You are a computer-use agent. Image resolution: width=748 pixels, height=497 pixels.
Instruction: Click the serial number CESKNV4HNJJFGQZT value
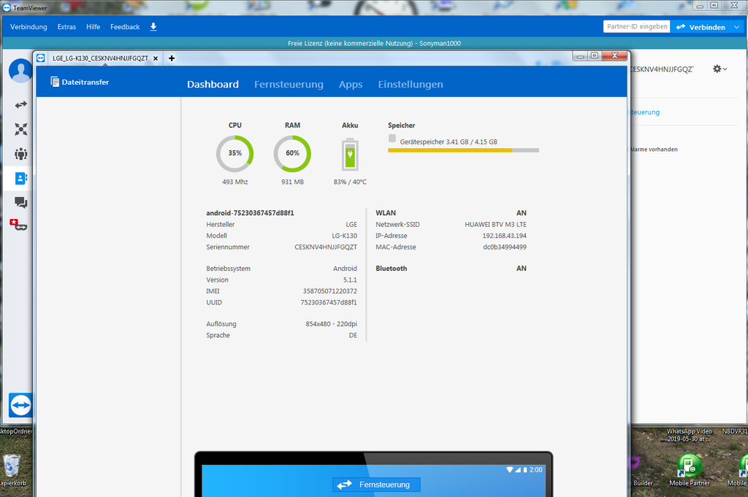(326, 247)
